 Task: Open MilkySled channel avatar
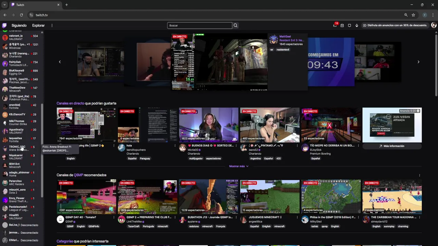tap(305, 220)
